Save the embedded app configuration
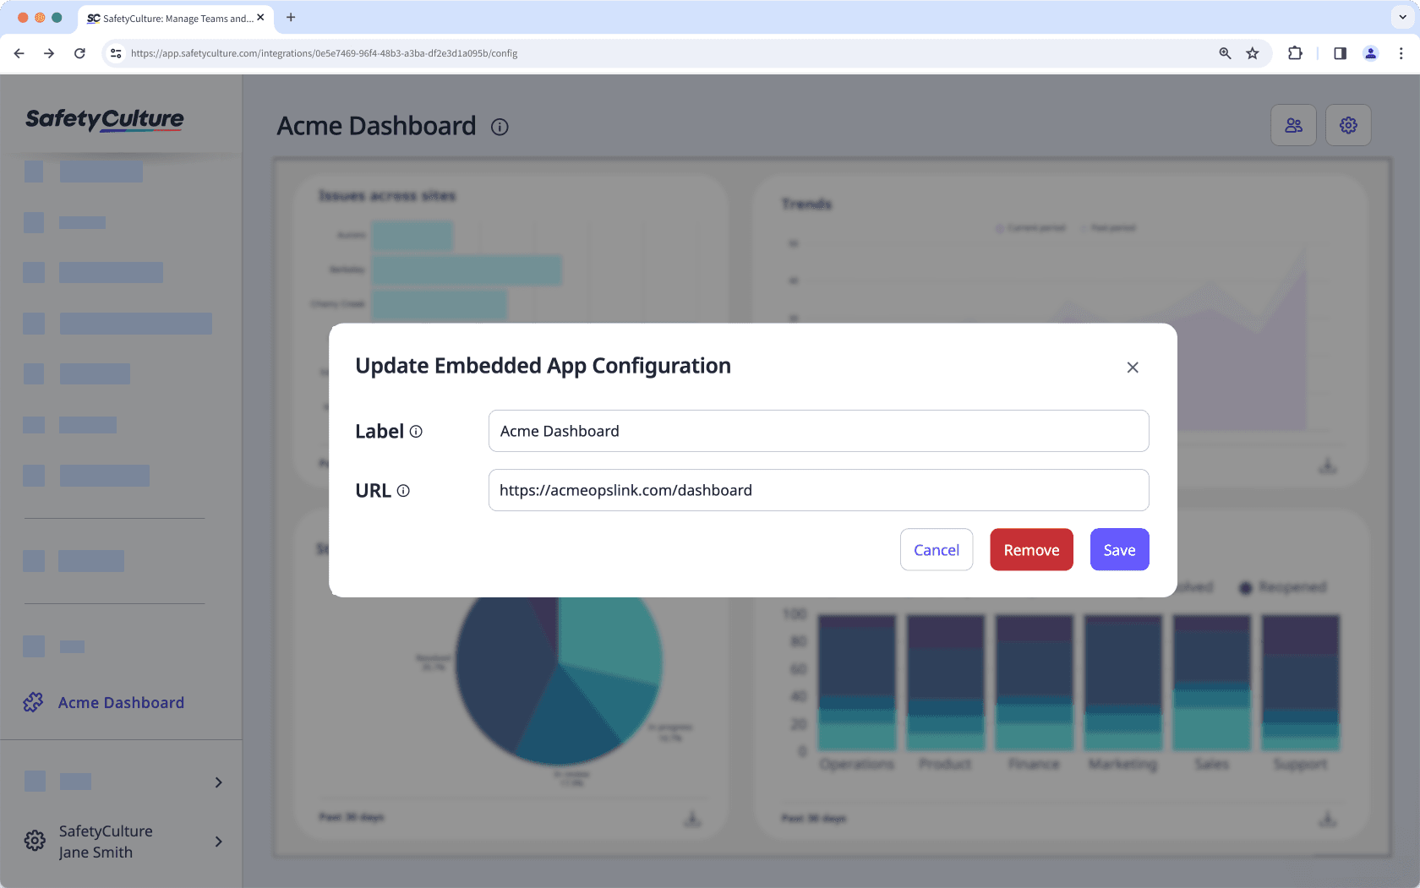The image size is (1420, 888). 1119,549
